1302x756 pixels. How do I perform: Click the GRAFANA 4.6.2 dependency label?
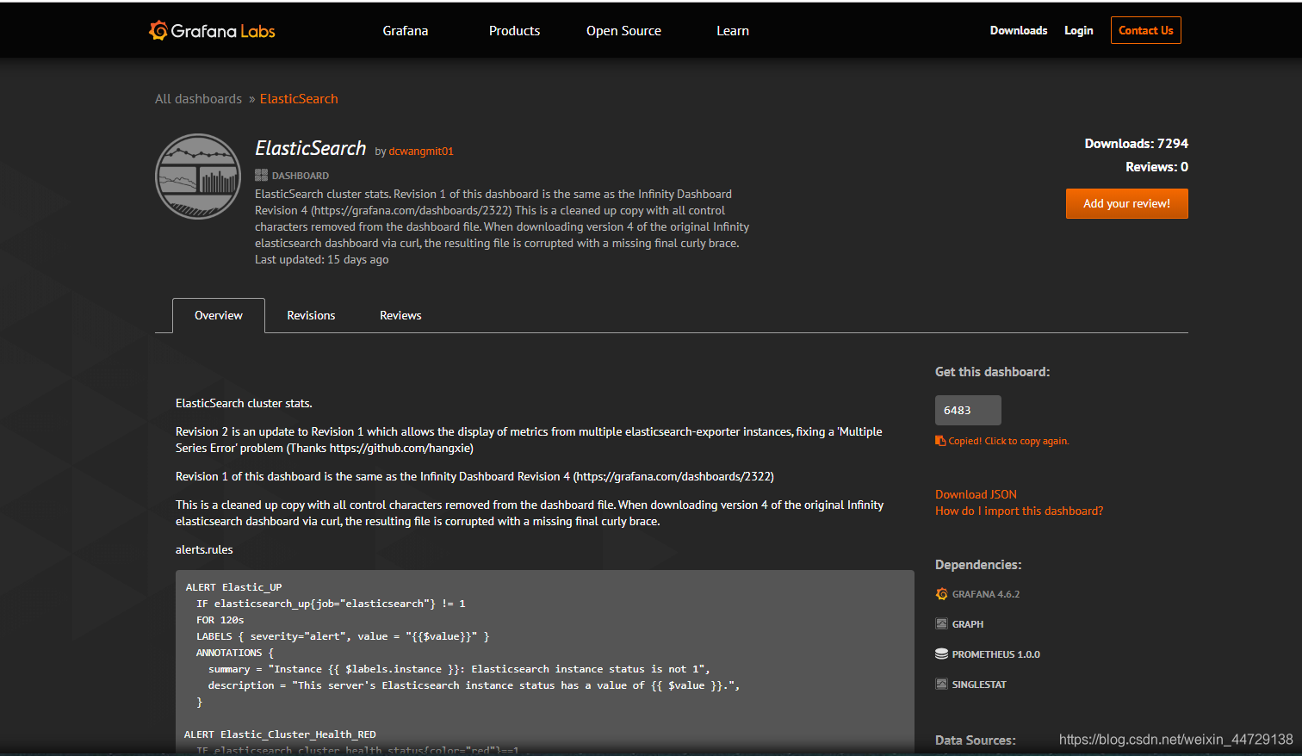986,594
